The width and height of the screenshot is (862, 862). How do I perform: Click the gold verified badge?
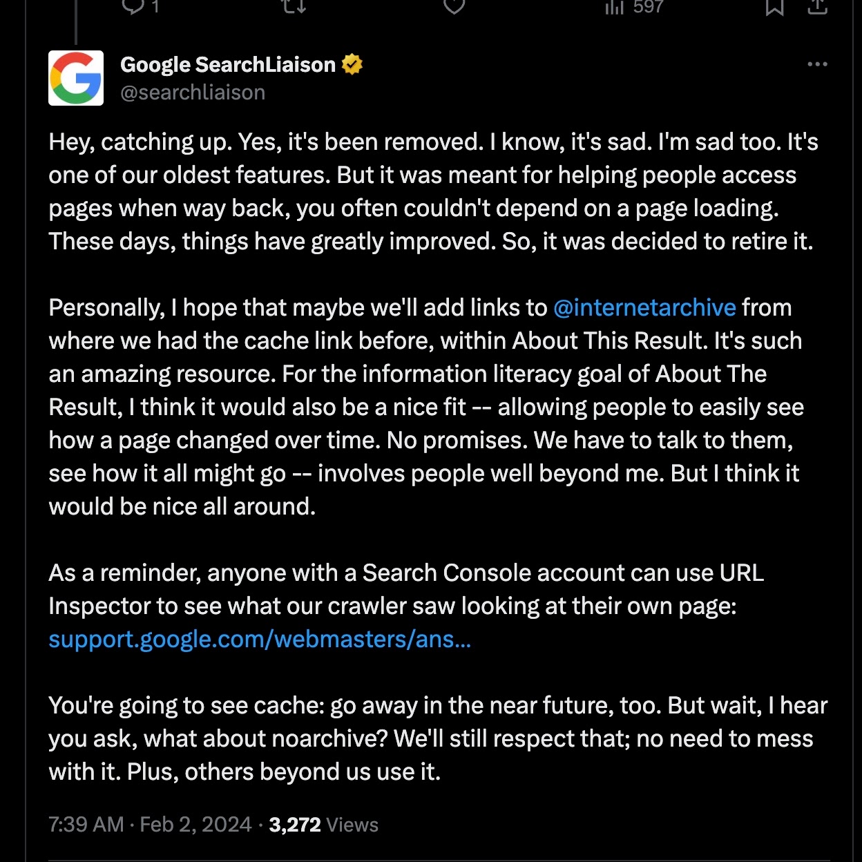352,64
